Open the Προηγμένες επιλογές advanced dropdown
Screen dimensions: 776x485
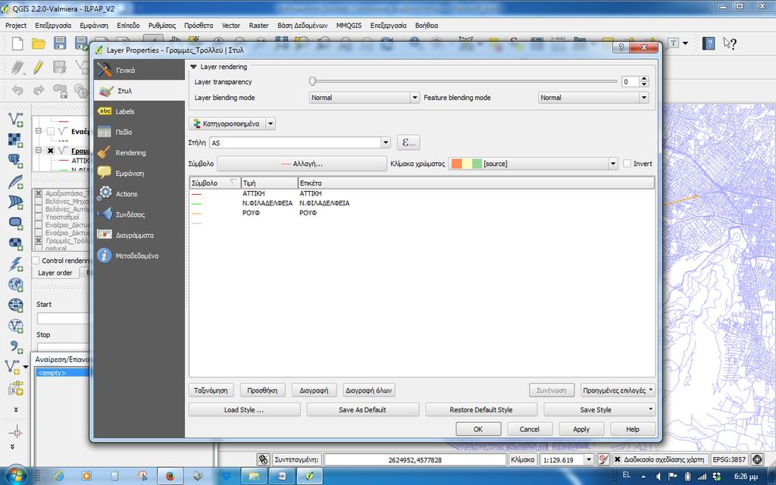coord(618,390)
